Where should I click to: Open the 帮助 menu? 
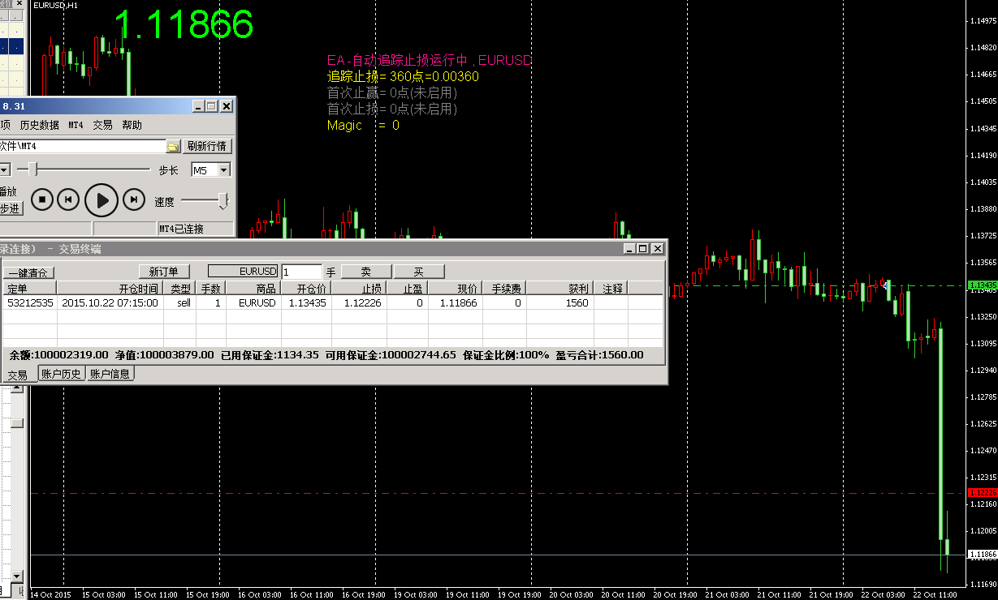click(x=132, y=125)
